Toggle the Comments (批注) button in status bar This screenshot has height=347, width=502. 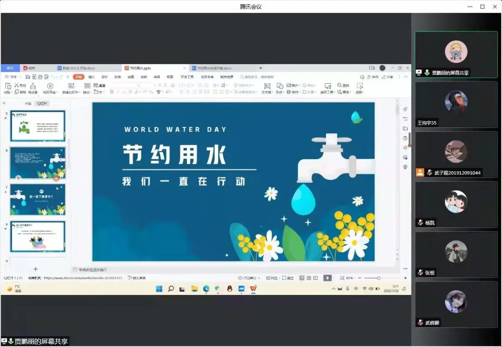click(288, 278)
